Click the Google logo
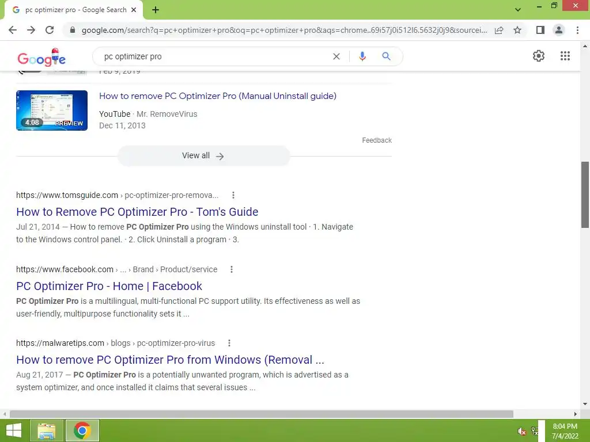 (x=41, y=58)
